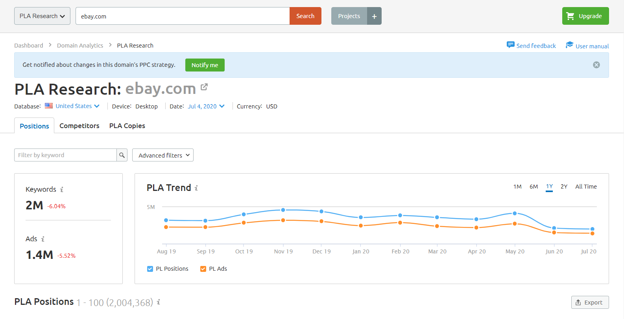624x319 pixels.
Task: Click the Export upload arrow icon
Action: 578,302
